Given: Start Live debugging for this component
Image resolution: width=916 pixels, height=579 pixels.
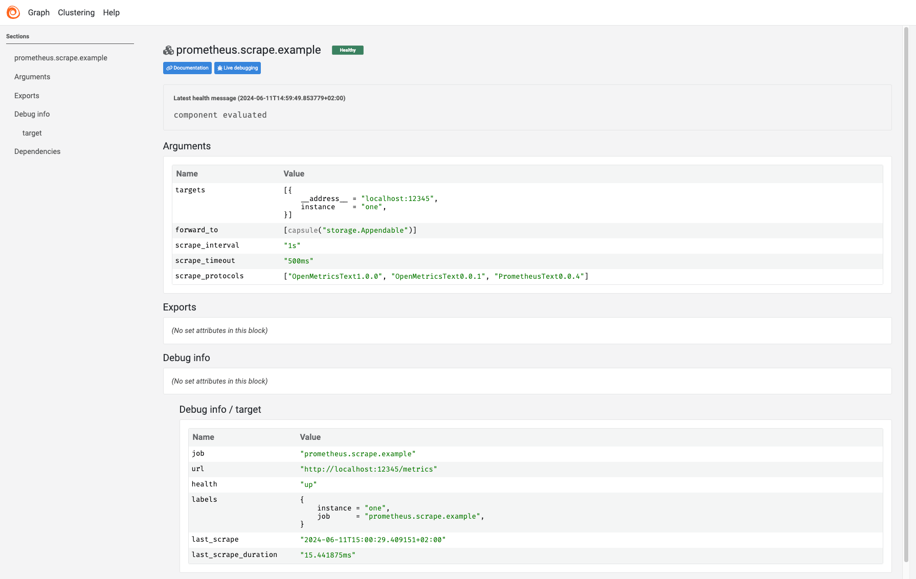Looking at the screenshot, I should point(237,68).
